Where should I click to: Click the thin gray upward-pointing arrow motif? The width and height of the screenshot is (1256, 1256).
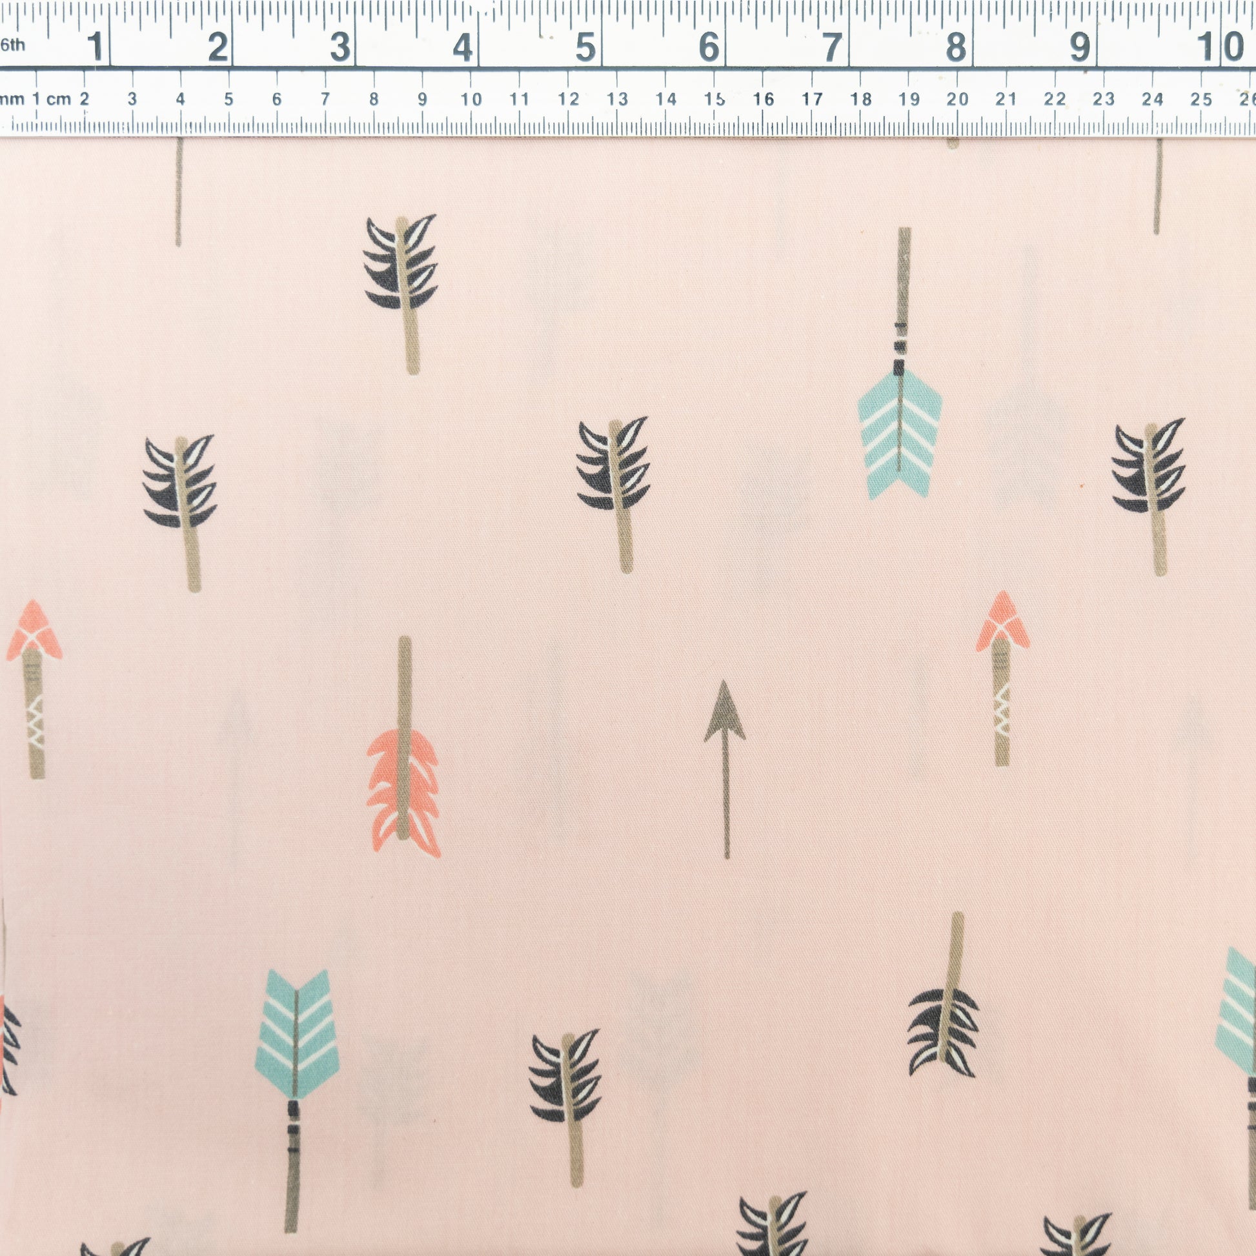tap(725, 767)
